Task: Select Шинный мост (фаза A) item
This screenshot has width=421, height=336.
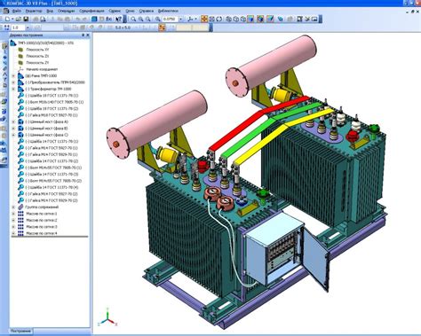Action: tap(47, 121)
